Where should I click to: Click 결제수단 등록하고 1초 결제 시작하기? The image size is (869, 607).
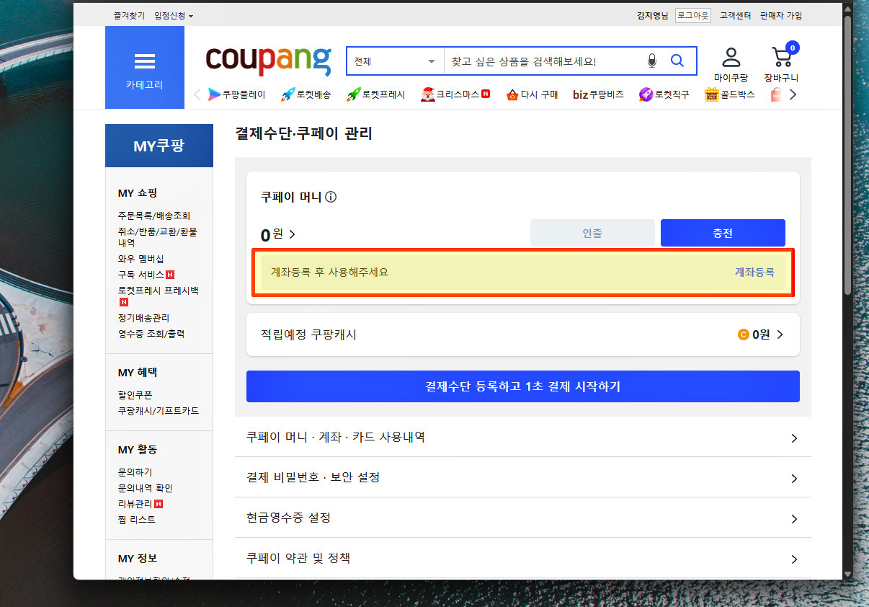tap(523, 386)
